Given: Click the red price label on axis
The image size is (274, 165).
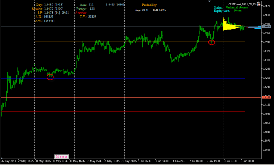Looking at the screenshot, I should pyautogui.click(x=266, y=97).
